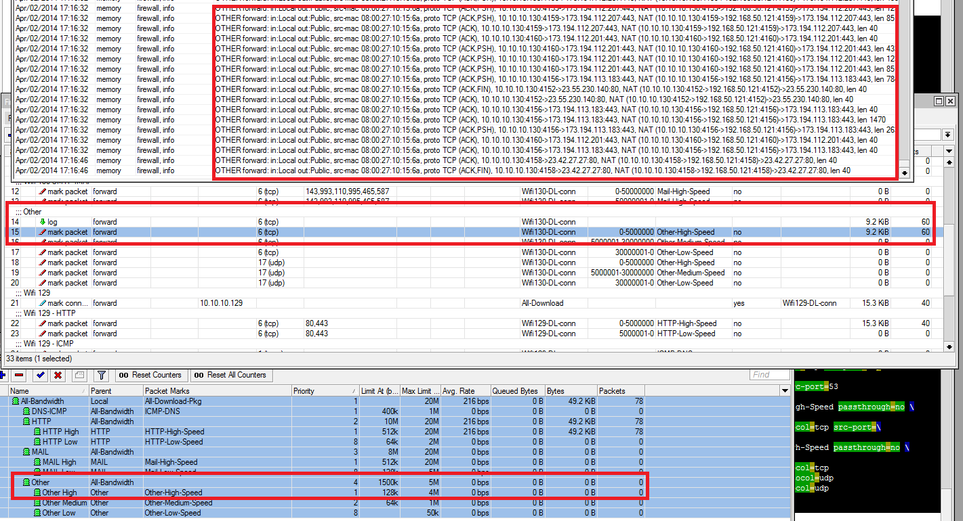Viewport: 963px width, 521px height.
Task: Click the Find field in the queue toolbar
Action: pos(770,375)
